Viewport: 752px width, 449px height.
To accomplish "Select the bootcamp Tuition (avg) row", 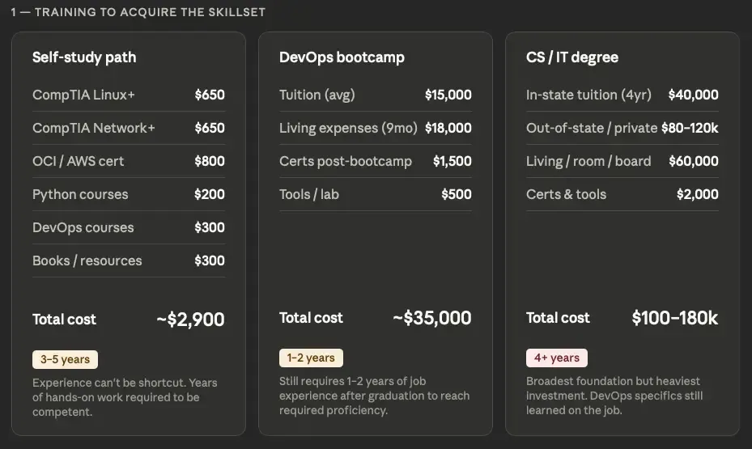I will coord(375,95).
